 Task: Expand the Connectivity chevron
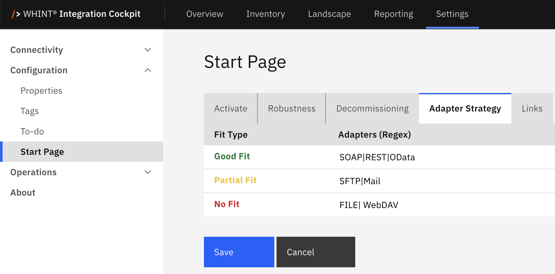click(148, 50)
